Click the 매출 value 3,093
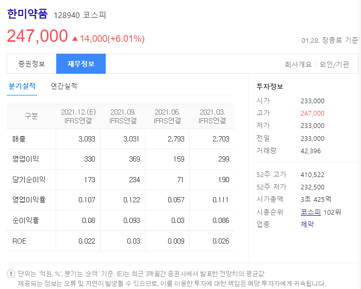The height and width of the screenshot is (289, 361). tap(87, 139)
